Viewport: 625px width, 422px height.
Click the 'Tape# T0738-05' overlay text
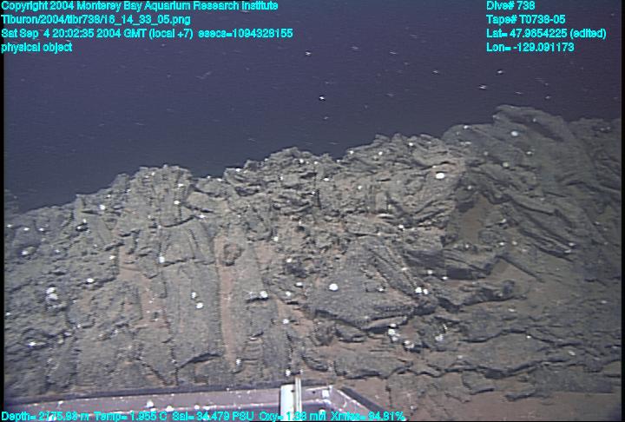tap(526, 20)
